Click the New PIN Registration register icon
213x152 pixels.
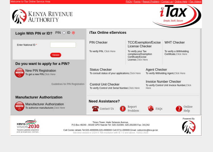(x=19, y=73)
